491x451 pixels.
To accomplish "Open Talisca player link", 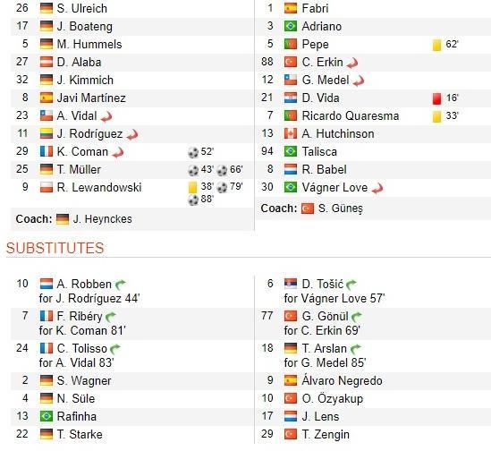I will coord(319,152).
